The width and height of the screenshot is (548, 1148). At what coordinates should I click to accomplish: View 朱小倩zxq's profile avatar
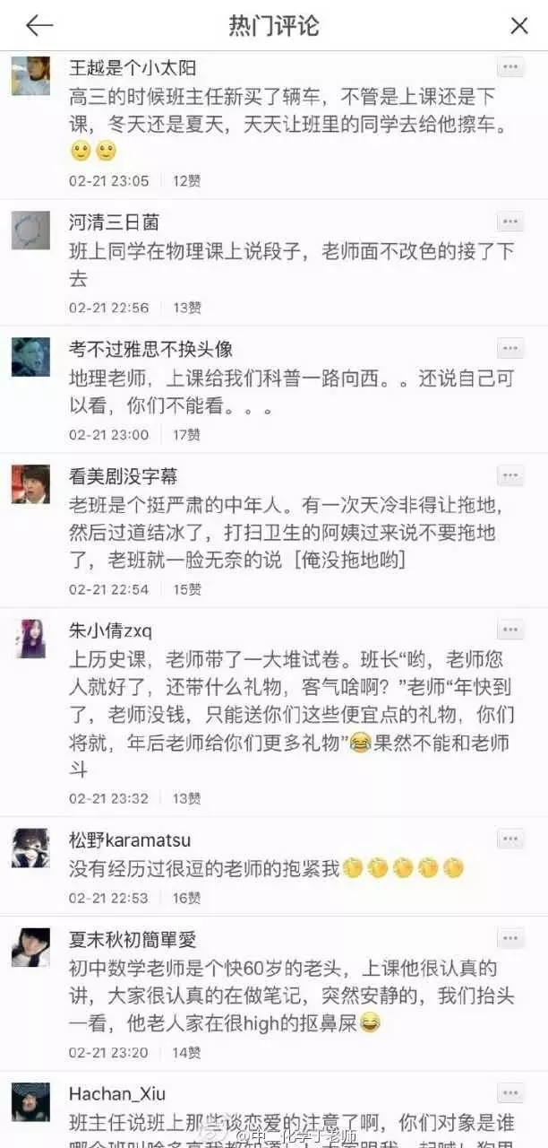(30, 639)
